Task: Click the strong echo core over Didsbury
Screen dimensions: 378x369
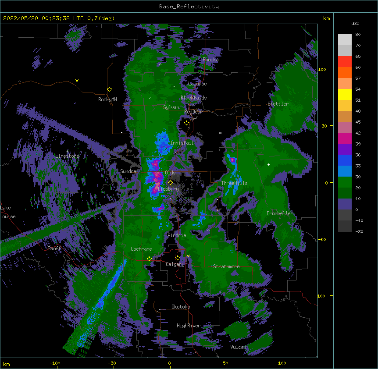Action: tap(157, 181)
